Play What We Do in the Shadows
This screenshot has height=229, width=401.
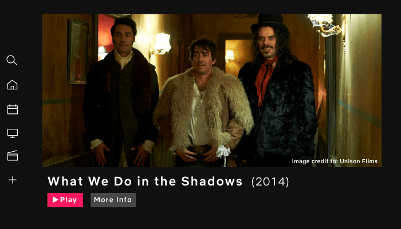pos(65,200)
